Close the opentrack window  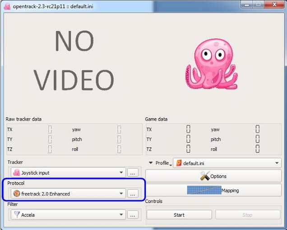pyautogui.click(x=274, y=5)
